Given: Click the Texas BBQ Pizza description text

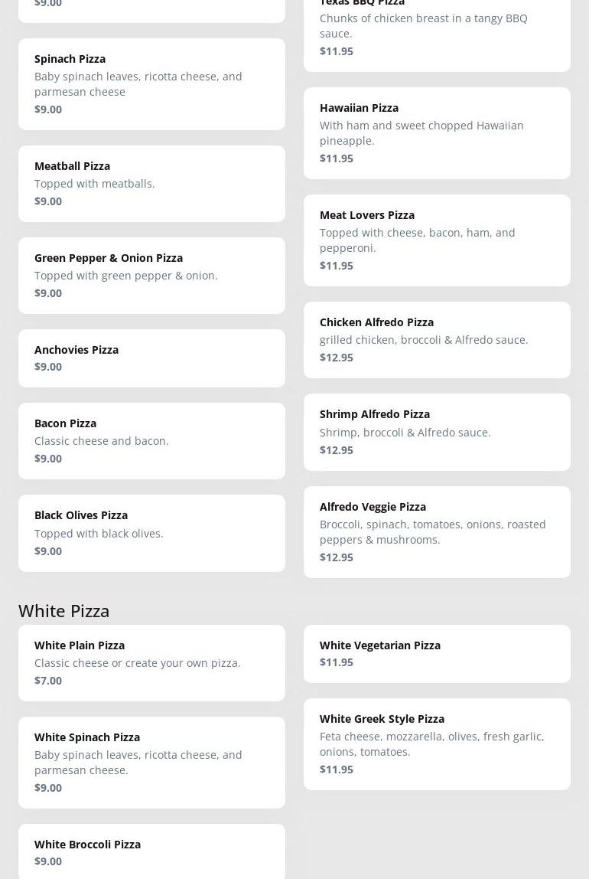Looking at the screenshot, I should [x=423, y=25].
